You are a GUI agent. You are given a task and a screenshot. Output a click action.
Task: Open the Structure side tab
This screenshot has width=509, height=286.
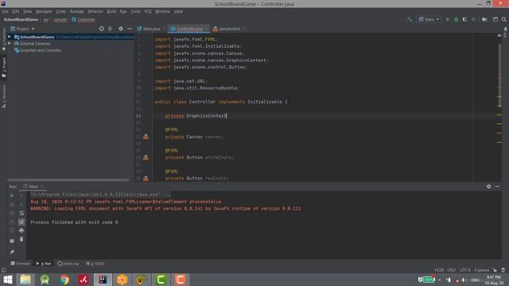(4, 96)
